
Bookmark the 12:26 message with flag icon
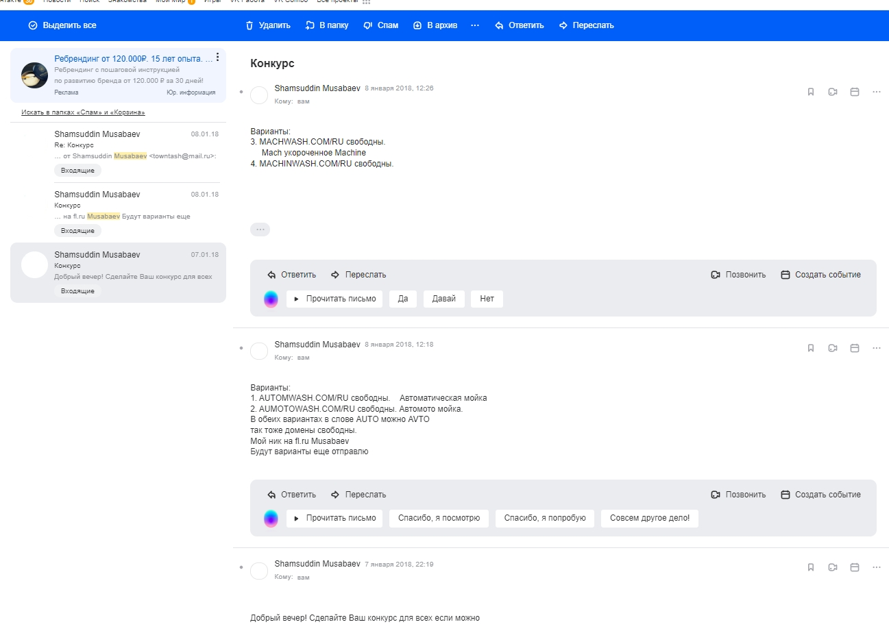[x=811, y=92]
